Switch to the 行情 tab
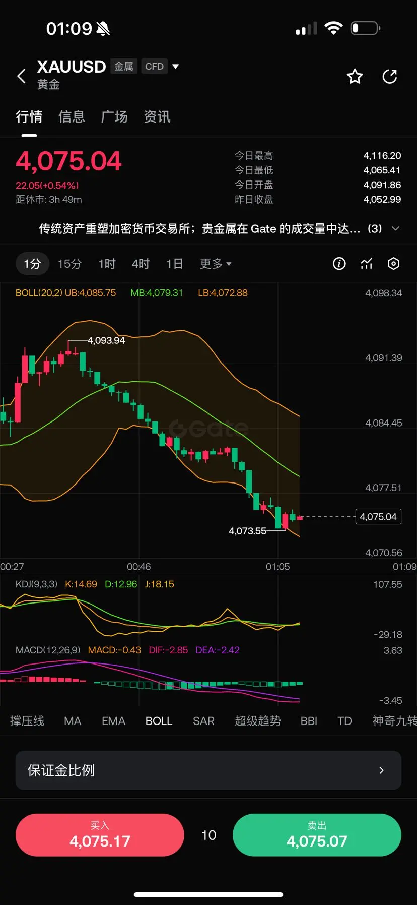This screenshot has height=905, width=417. [x=29, y=117]
